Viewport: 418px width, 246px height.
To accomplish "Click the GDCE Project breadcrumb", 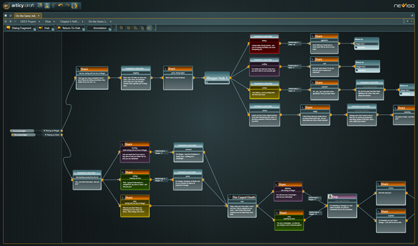I will tap(28, 22).
